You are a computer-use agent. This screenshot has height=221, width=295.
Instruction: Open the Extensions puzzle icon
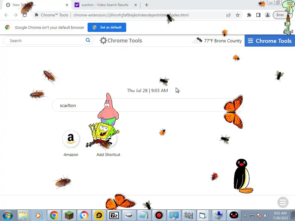pyautogui.click(x=249, y=15)
